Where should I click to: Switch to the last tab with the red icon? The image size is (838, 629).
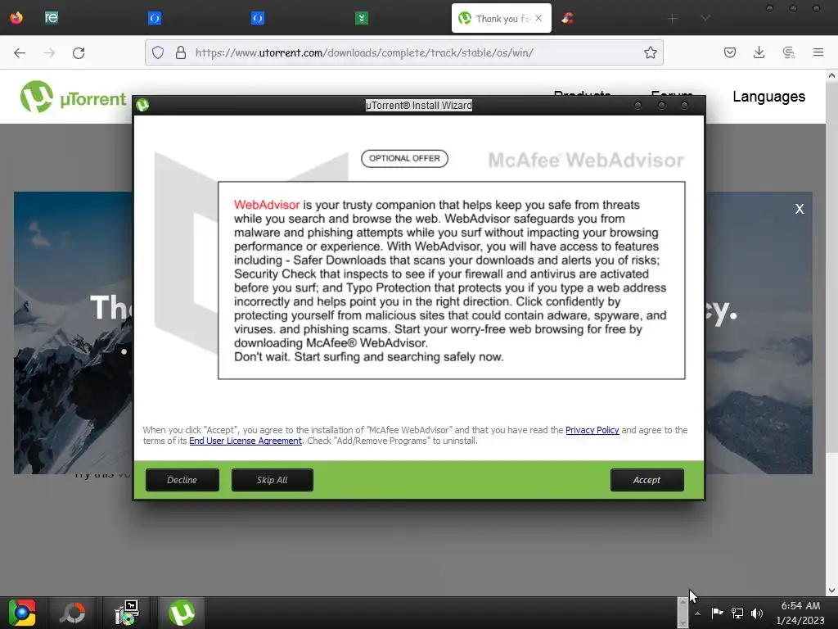pyautogui.click(x=567, y=18)
